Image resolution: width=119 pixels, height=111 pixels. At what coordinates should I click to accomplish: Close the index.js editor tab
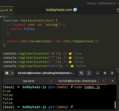pos(11,10)
